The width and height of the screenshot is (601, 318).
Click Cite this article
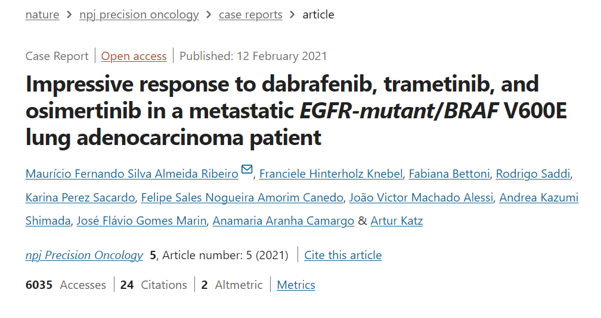(x=343, y=256)
